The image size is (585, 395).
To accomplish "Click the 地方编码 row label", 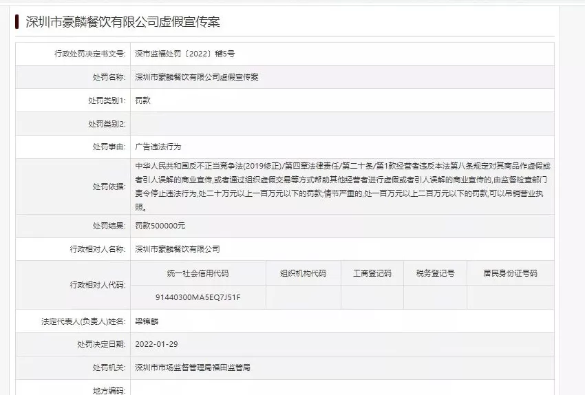I will point(108,390).
